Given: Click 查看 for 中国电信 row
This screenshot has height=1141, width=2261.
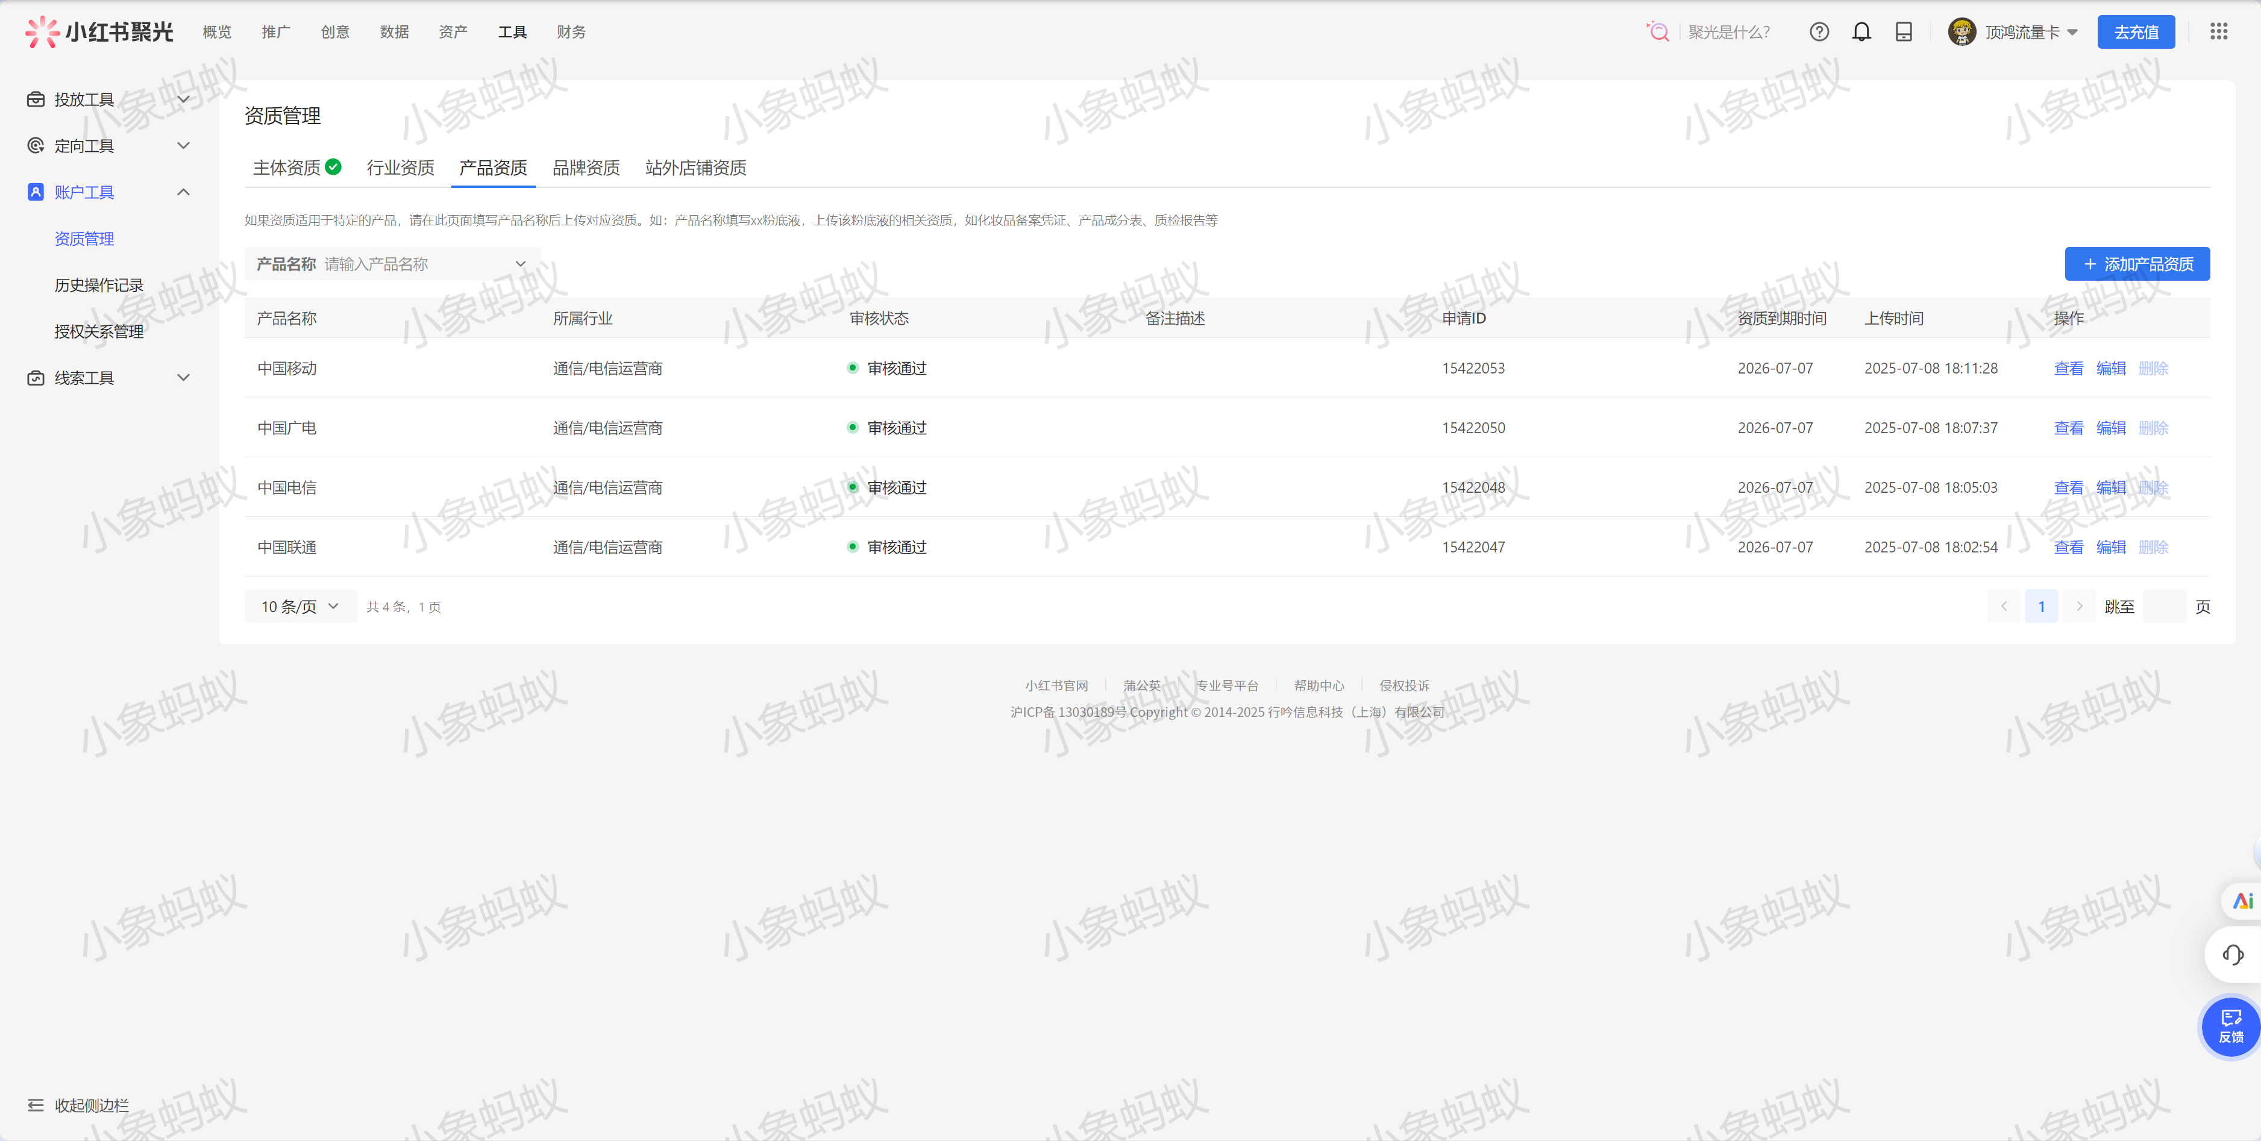Looking at the screenshot, I should pos(2069,488).
